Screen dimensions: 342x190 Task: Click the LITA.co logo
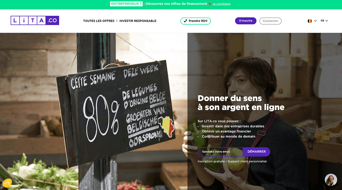coord(35,20)
